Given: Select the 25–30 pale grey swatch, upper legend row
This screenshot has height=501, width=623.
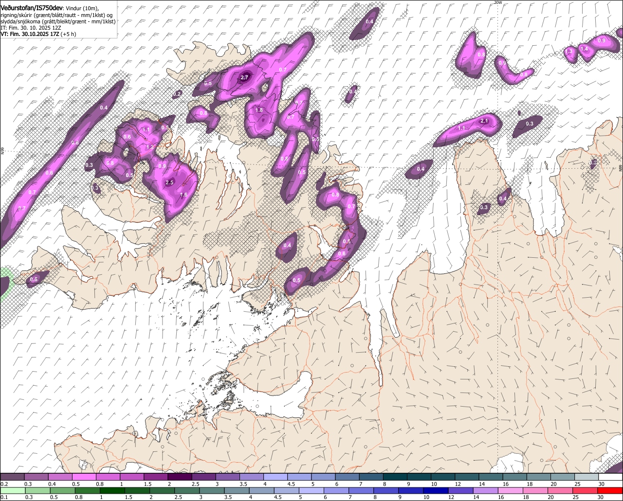Looking at the screenshot, I should tap(586, 477).
